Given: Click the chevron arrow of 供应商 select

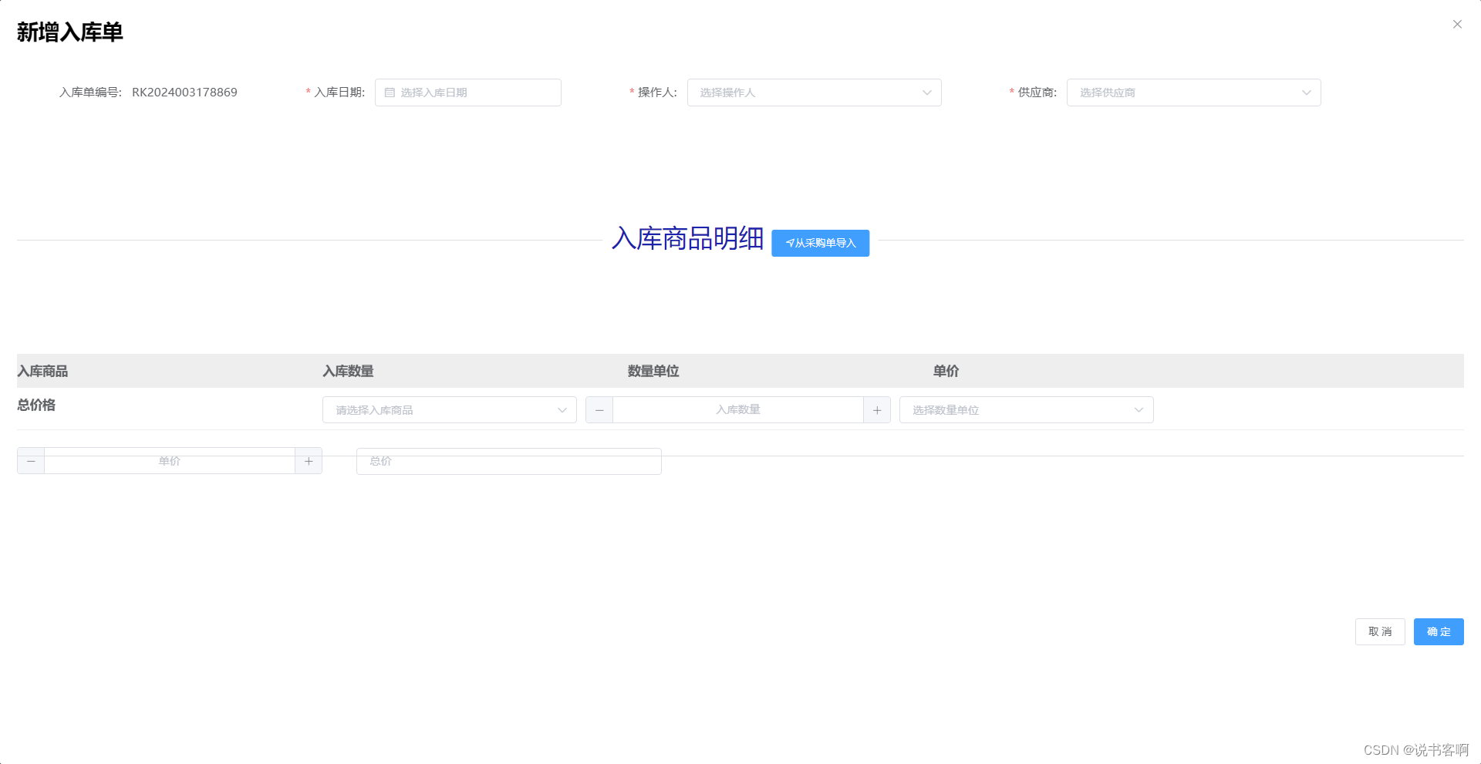Looking at the screenshot, I should 1307,93.
